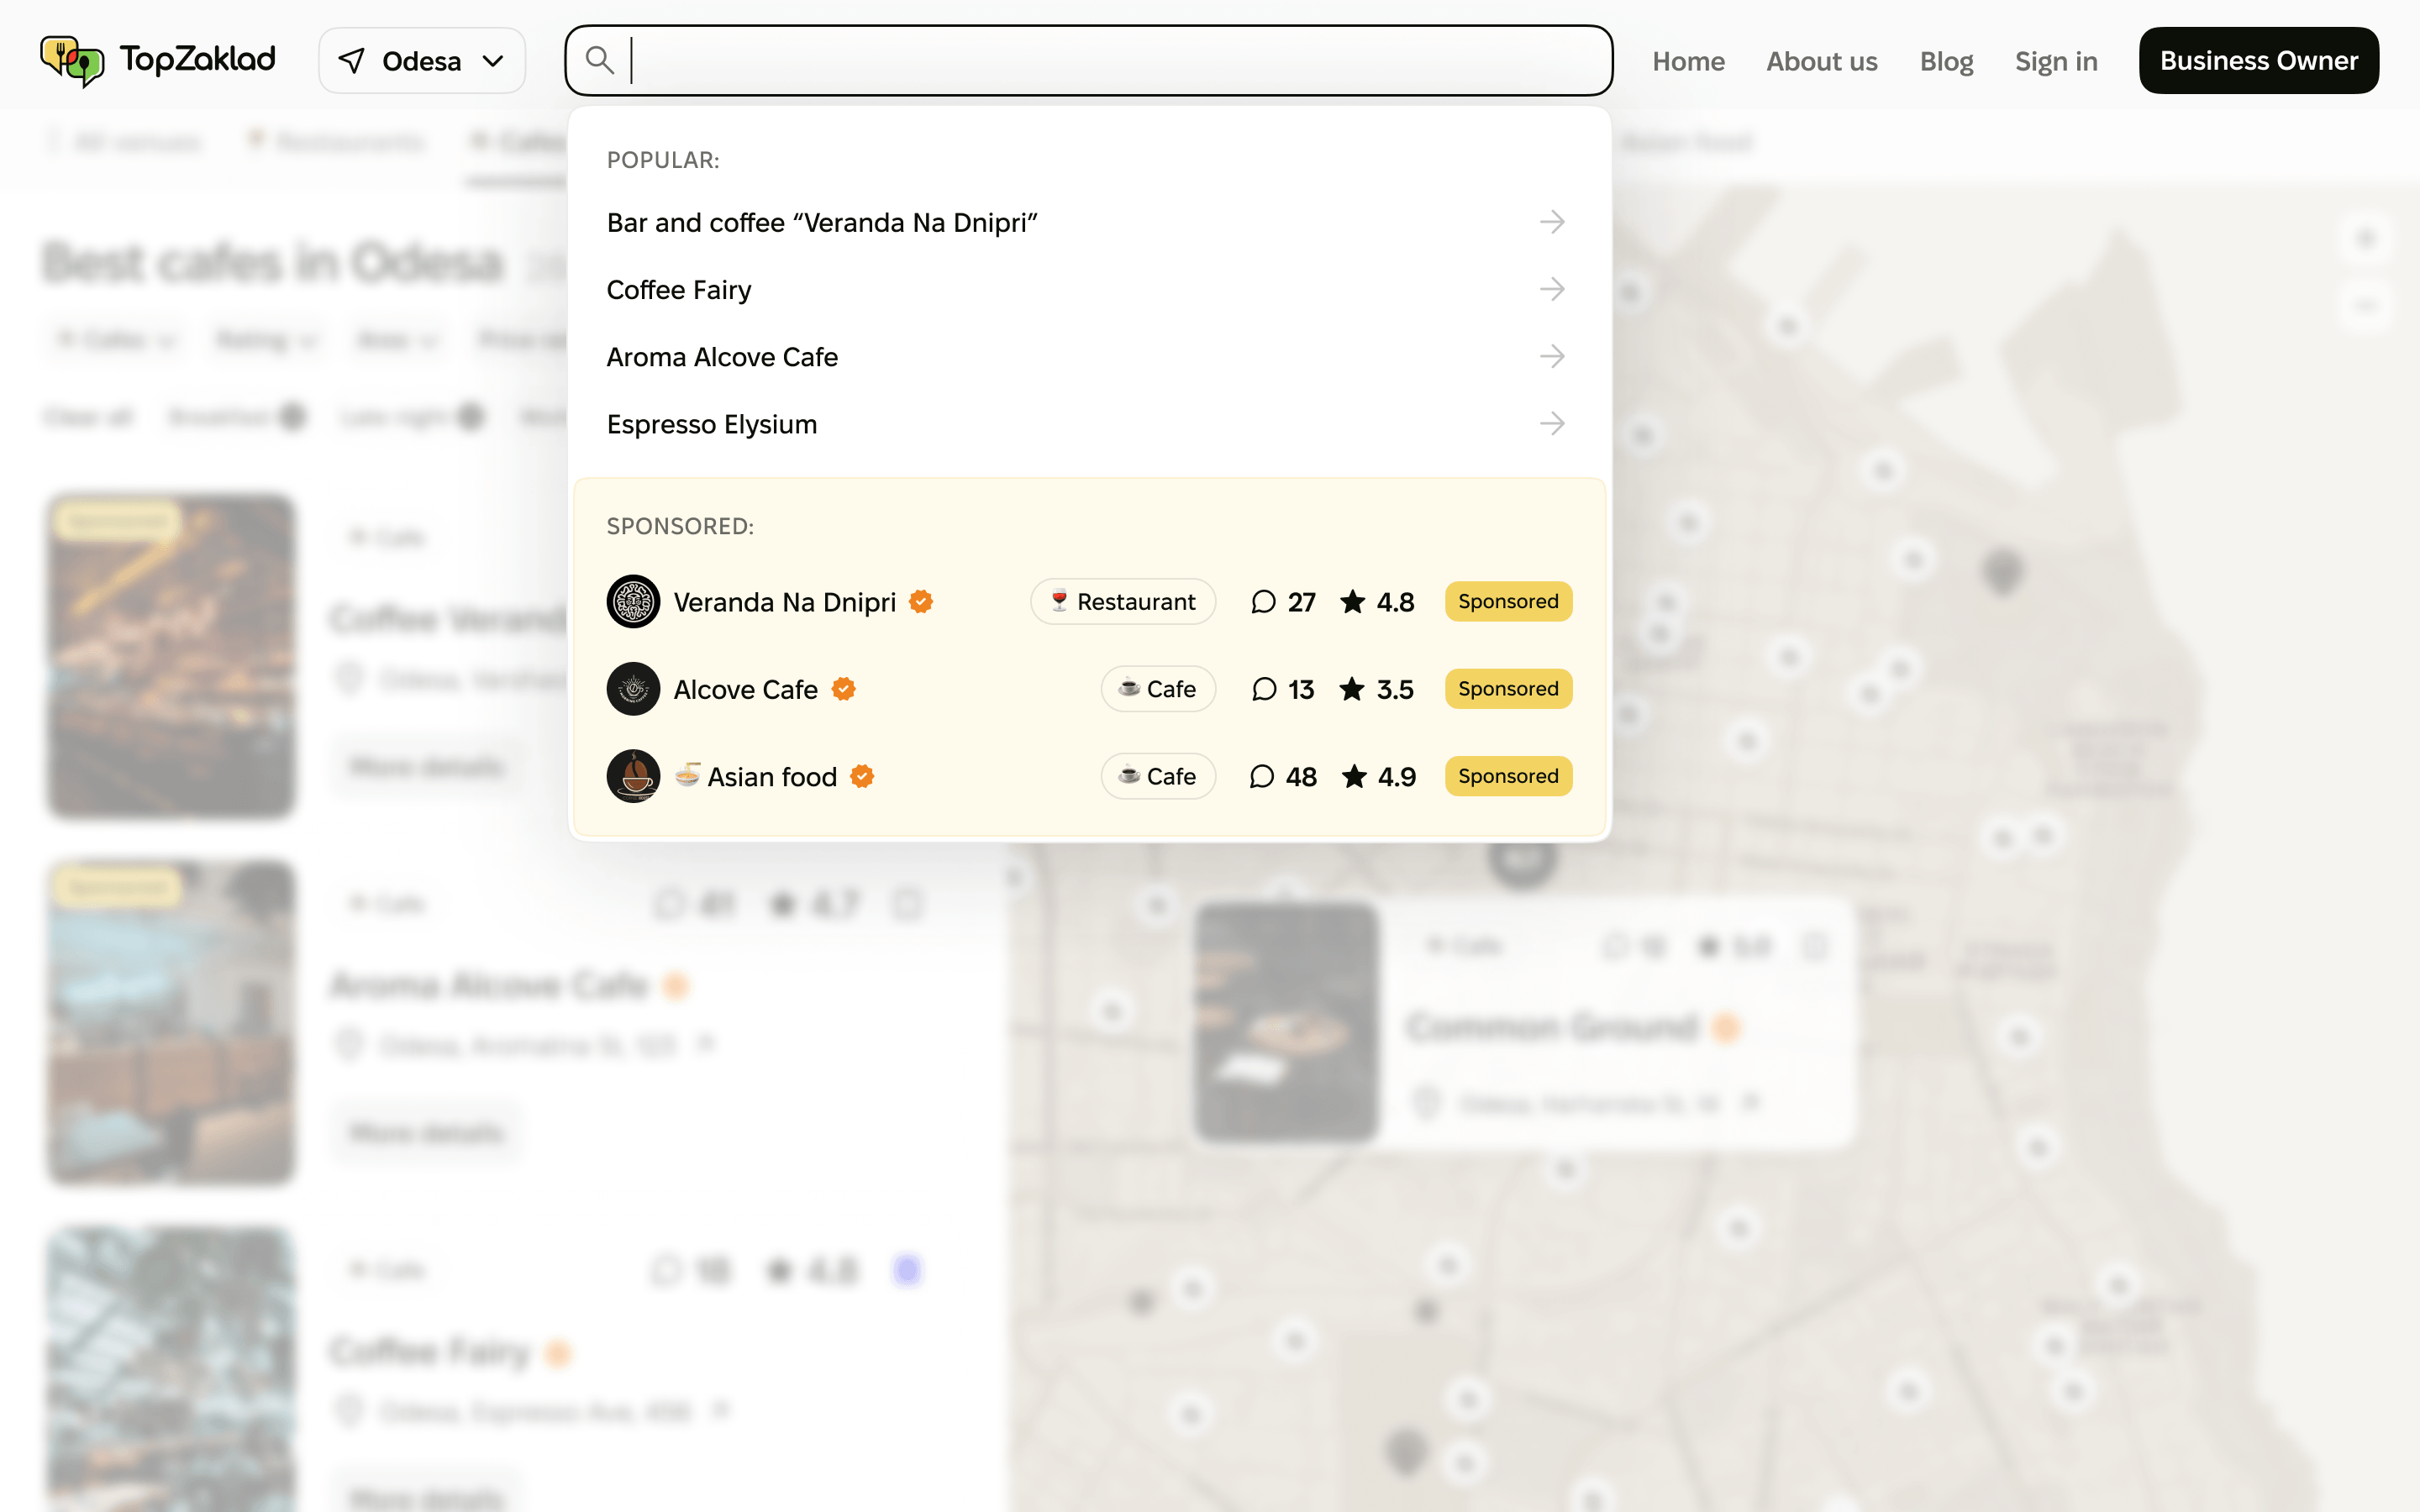Expand the Rating filter dropdown
Image resolution: width=2420 pixels, height=1512 pixels.
click(x=265, y=340)
